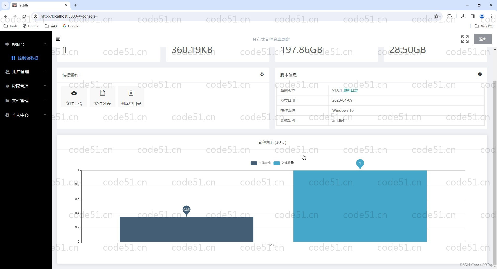This screenshot has height=269, width=497.
Task: Click the 权限管理 cube icon
Action: tap(7, 86)
